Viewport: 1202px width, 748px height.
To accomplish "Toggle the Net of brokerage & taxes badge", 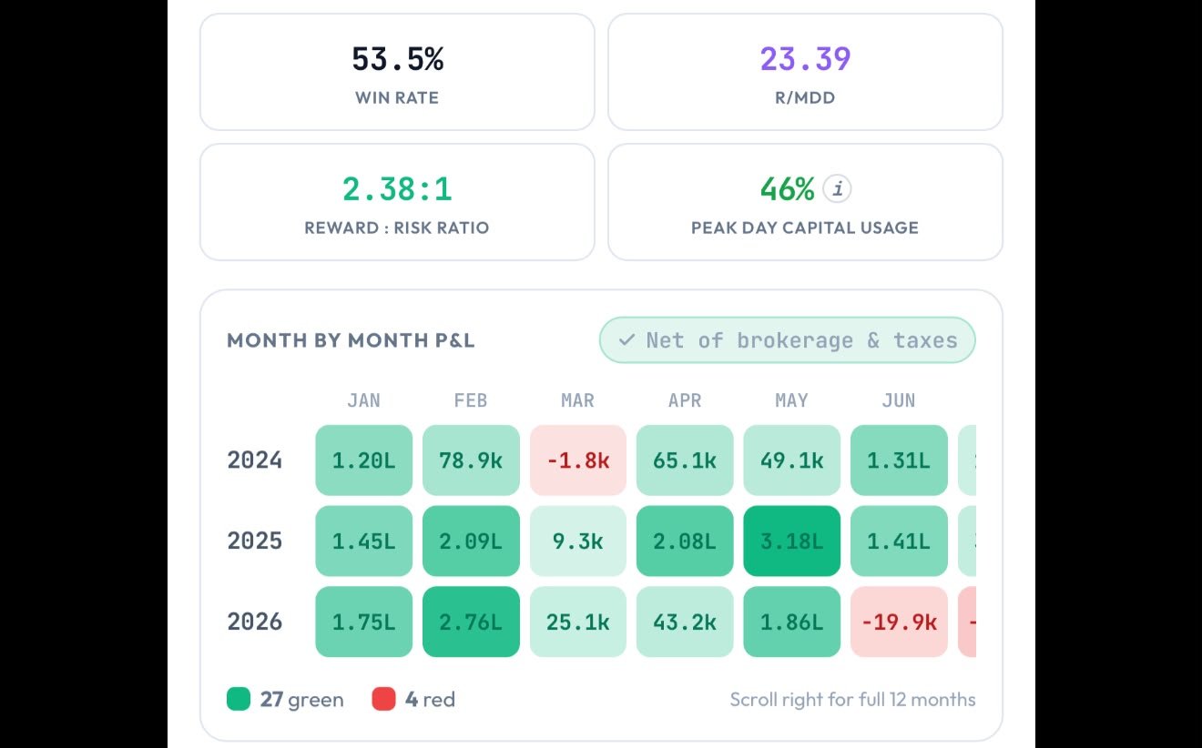I will [x=787, y=340].
